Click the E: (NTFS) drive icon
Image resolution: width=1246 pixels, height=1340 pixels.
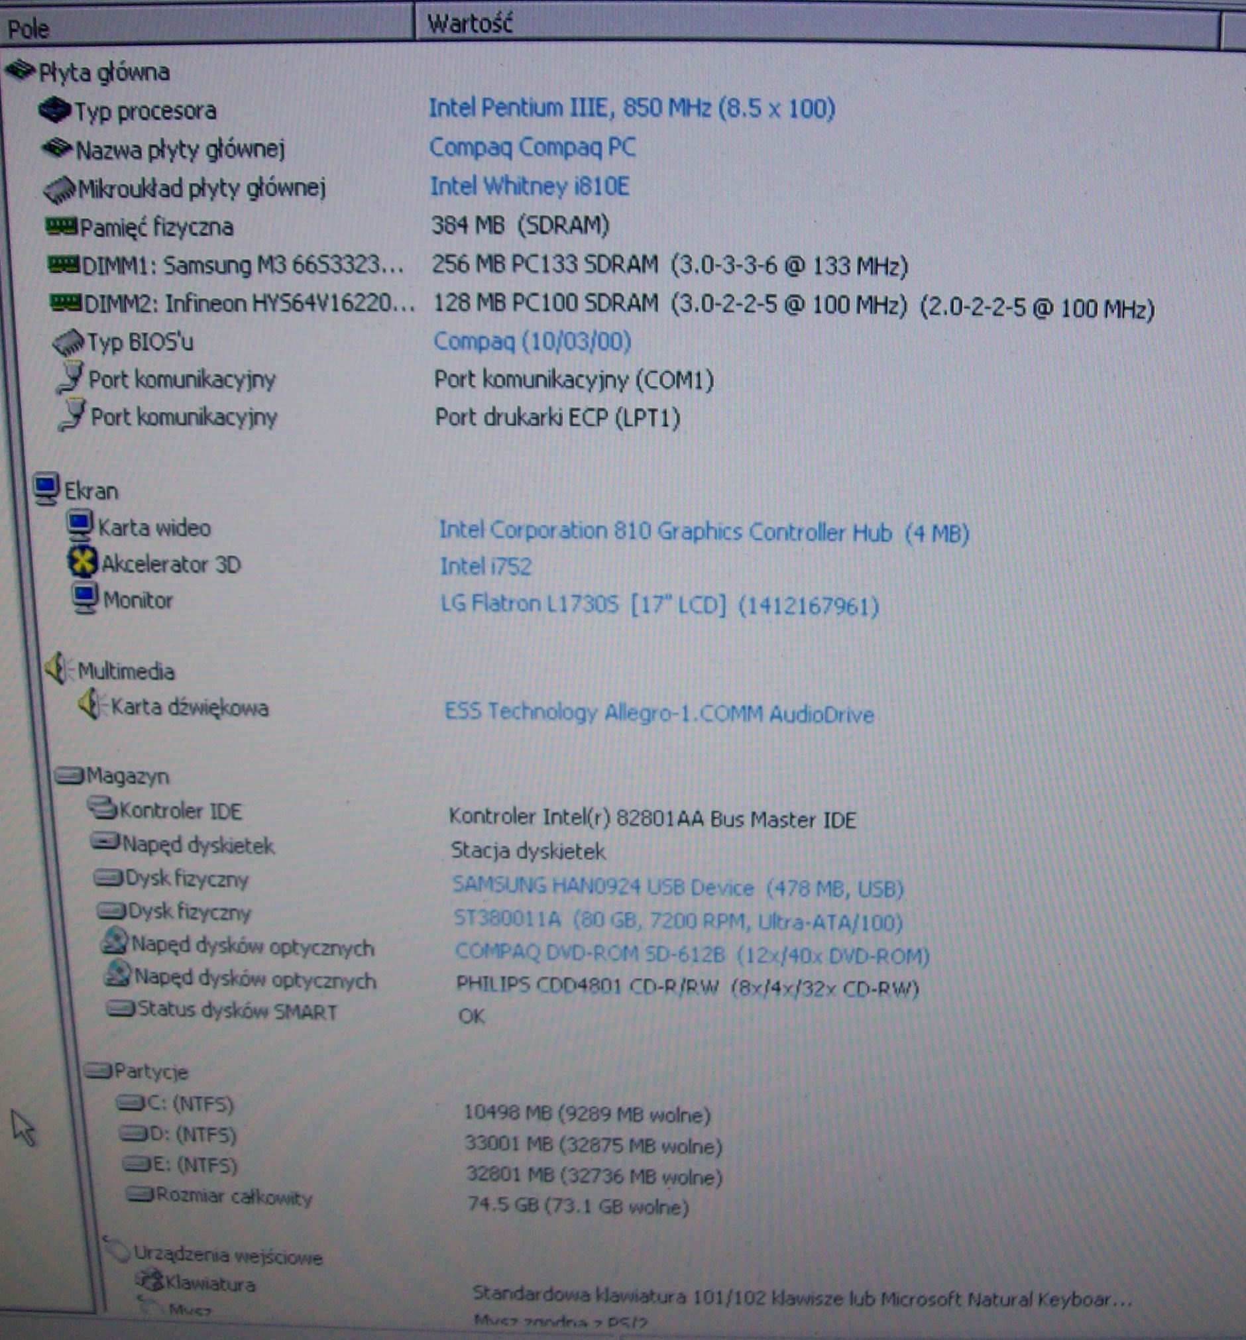(x=137, y=1164)
